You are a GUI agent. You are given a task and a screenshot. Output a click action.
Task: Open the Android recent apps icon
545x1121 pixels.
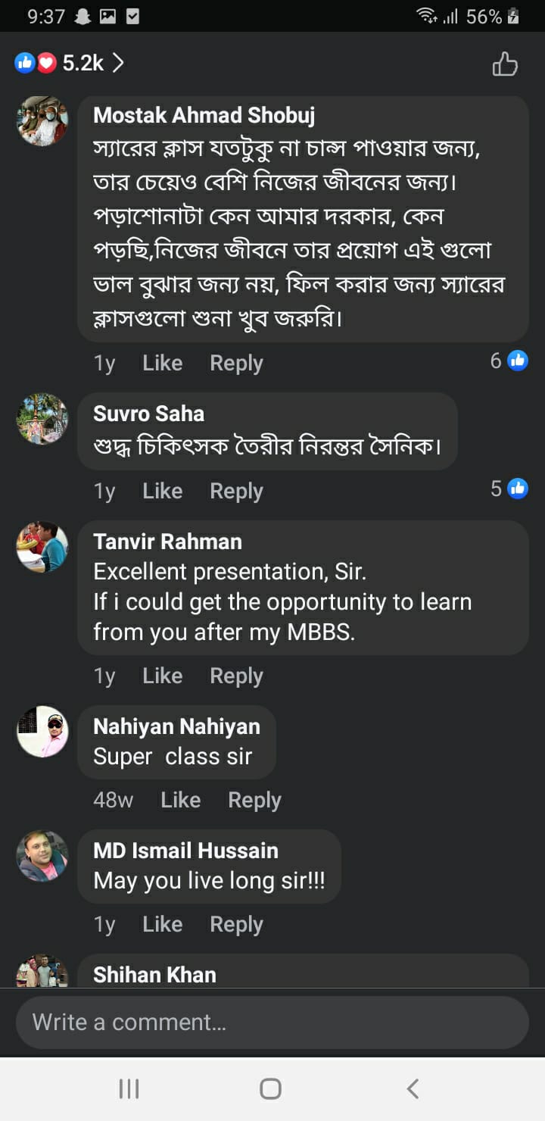(129, 1089)
